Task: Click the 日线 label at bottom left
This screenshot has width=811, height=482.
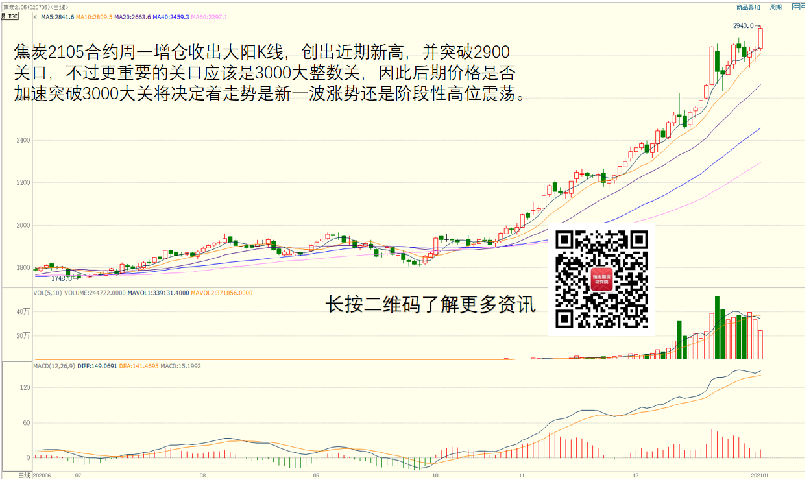Action: 24,476
